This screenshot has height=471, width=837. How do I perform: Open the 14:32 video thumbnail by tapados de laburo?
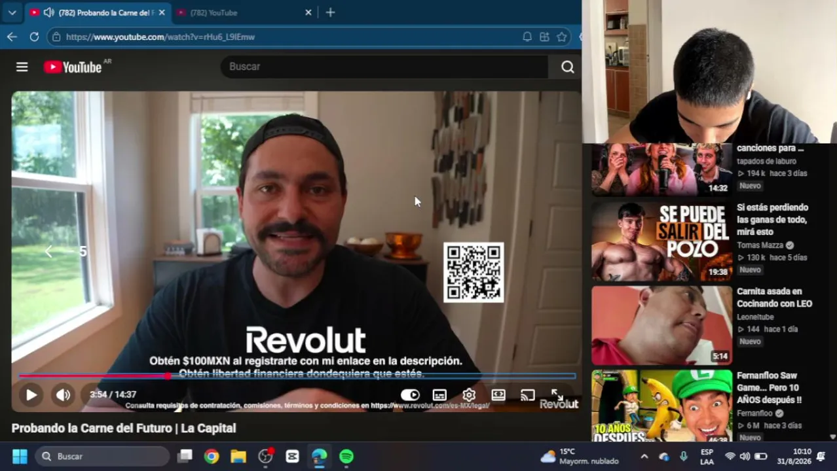pyautogui.click(x=661, y=169)
